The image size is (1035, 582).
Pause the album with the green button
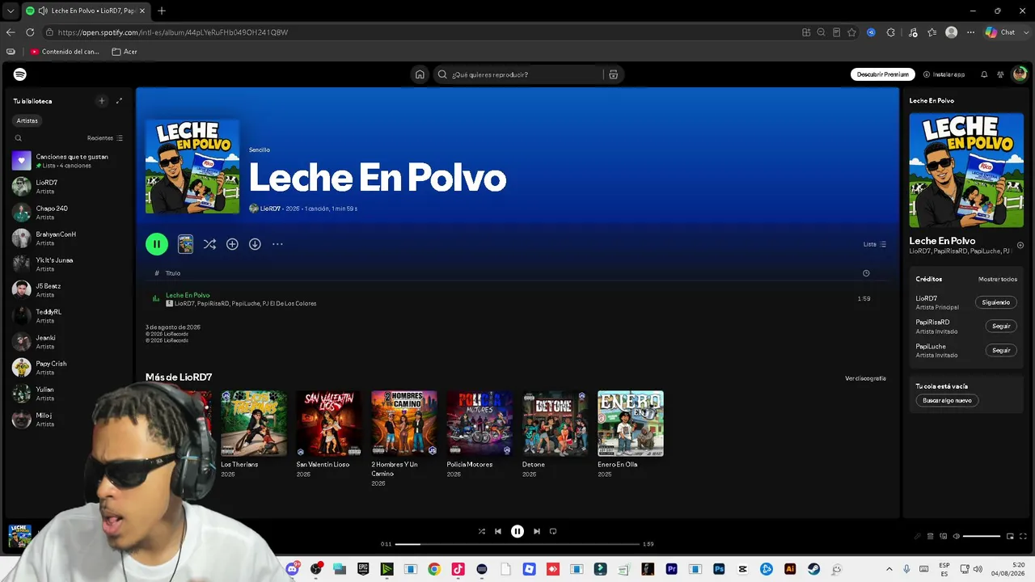[157, 244]
